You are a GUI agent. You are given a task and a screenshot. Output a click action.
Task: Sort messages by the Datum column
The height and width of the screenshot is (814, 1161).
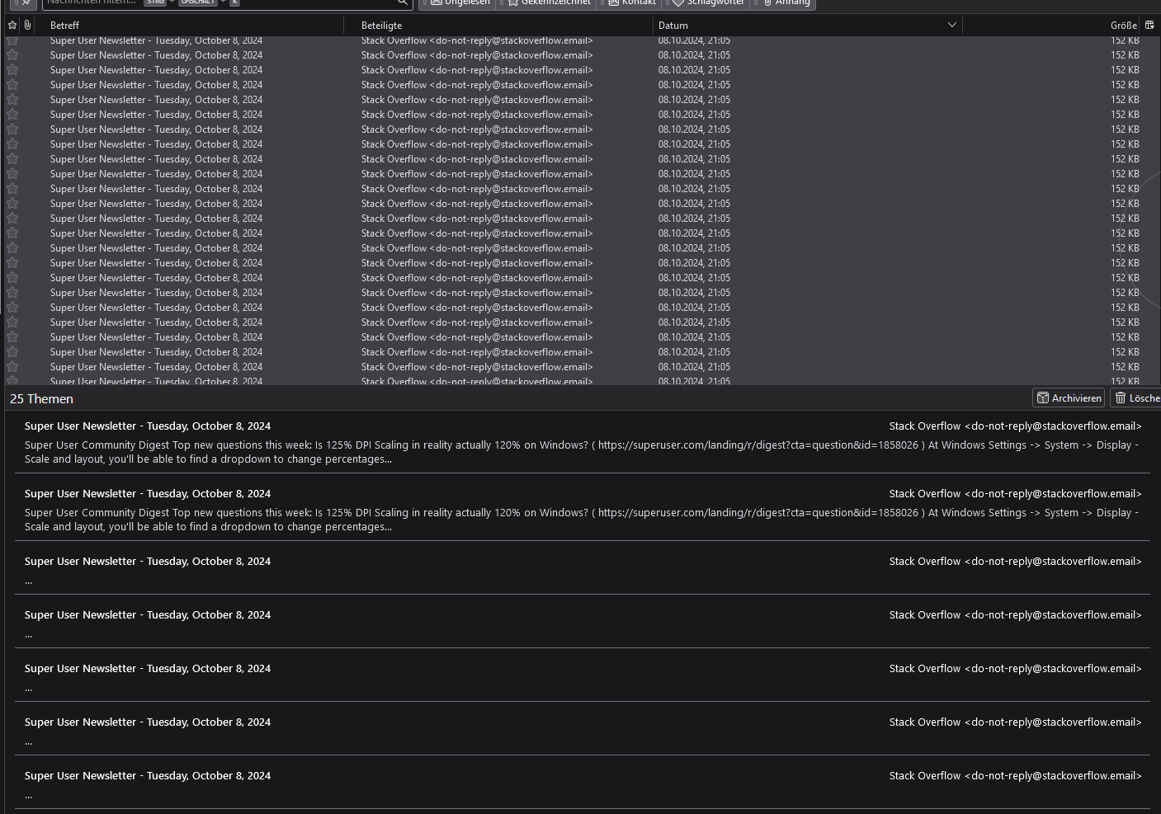tap(808, 26)
